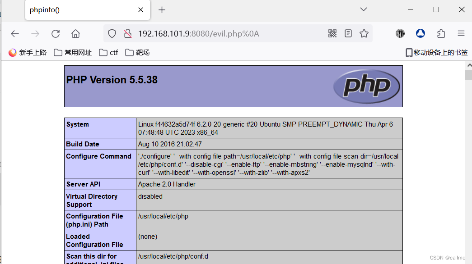Open the 新手上路 bookmark
Screen dimensions: 472x264
coord(28,53)
